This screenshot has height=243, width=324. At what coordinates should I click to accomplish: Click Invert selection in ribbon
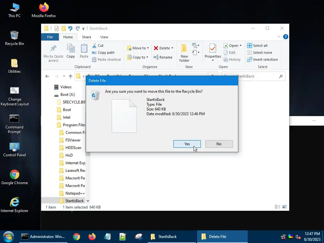tap(262, 59)
